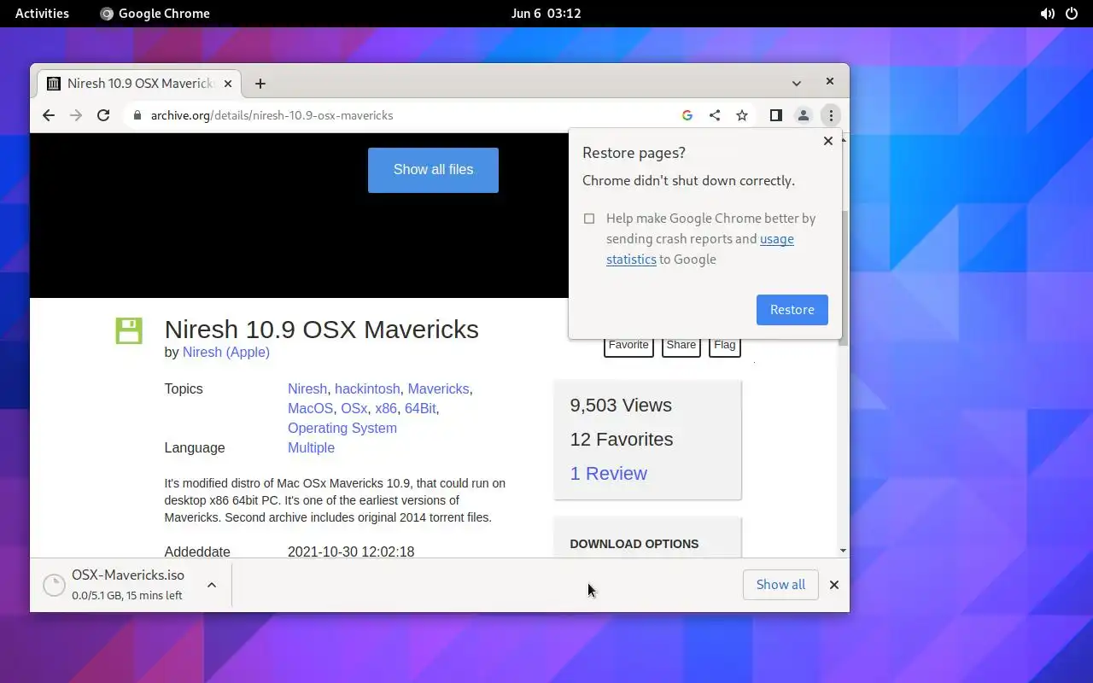
Task: Open the OSx topic link
Action: coord(354,408)
